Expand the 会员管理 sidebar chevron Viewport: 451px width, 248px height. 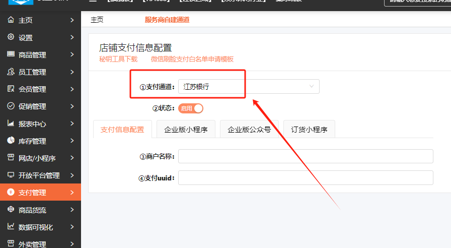(x=72, y=89)
